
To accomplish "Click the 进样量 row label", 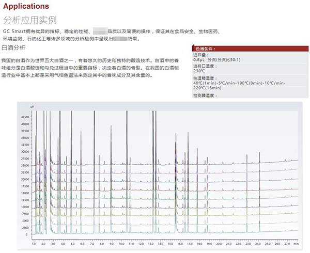I will click(200, 54).
